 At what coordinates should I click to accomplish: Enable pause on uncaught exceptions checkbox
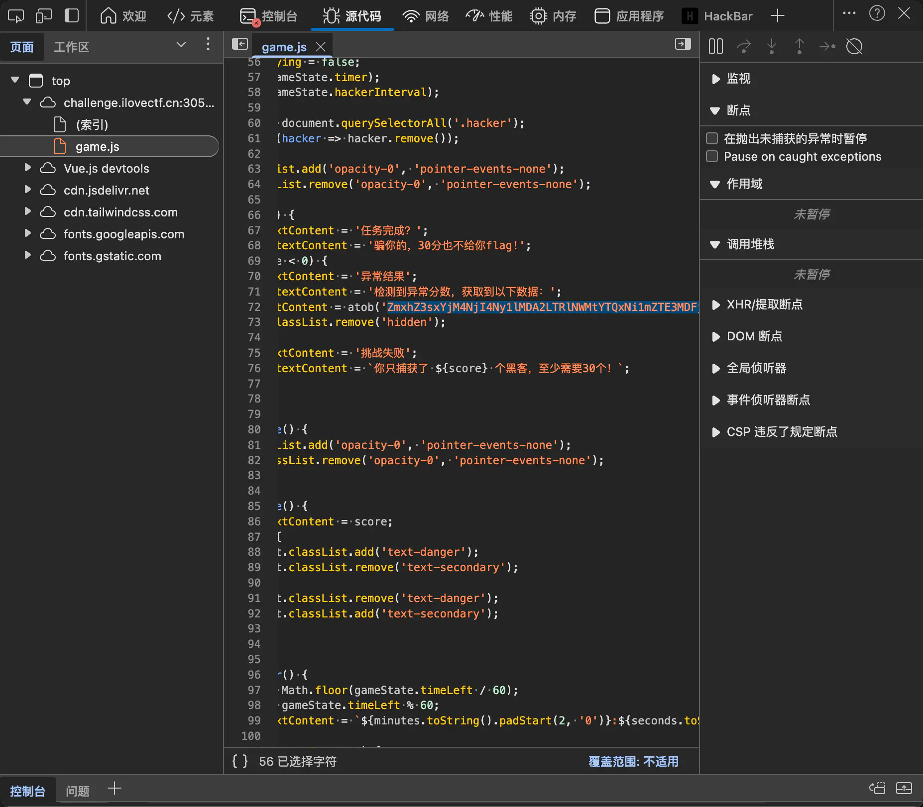pyautogui.click(x=712, y=138)
